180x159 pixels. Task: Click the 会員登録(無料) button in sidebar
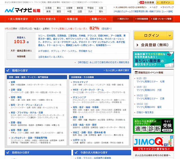[153, 45]
